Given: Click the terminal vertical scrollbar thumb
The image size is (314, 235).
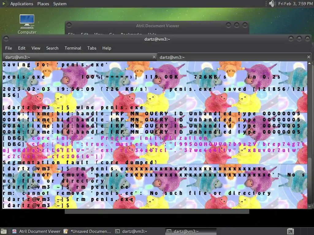Looking at the screenshot, I should point(310,181).
